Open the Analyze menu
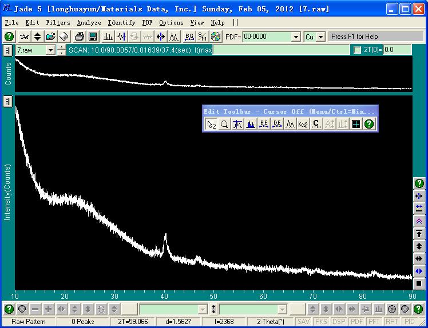Screen dimensions: 428x328 89,22
